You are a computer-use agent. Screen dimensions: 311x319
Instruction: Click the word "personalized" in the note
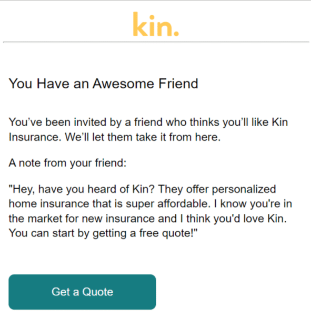(244, 189)
